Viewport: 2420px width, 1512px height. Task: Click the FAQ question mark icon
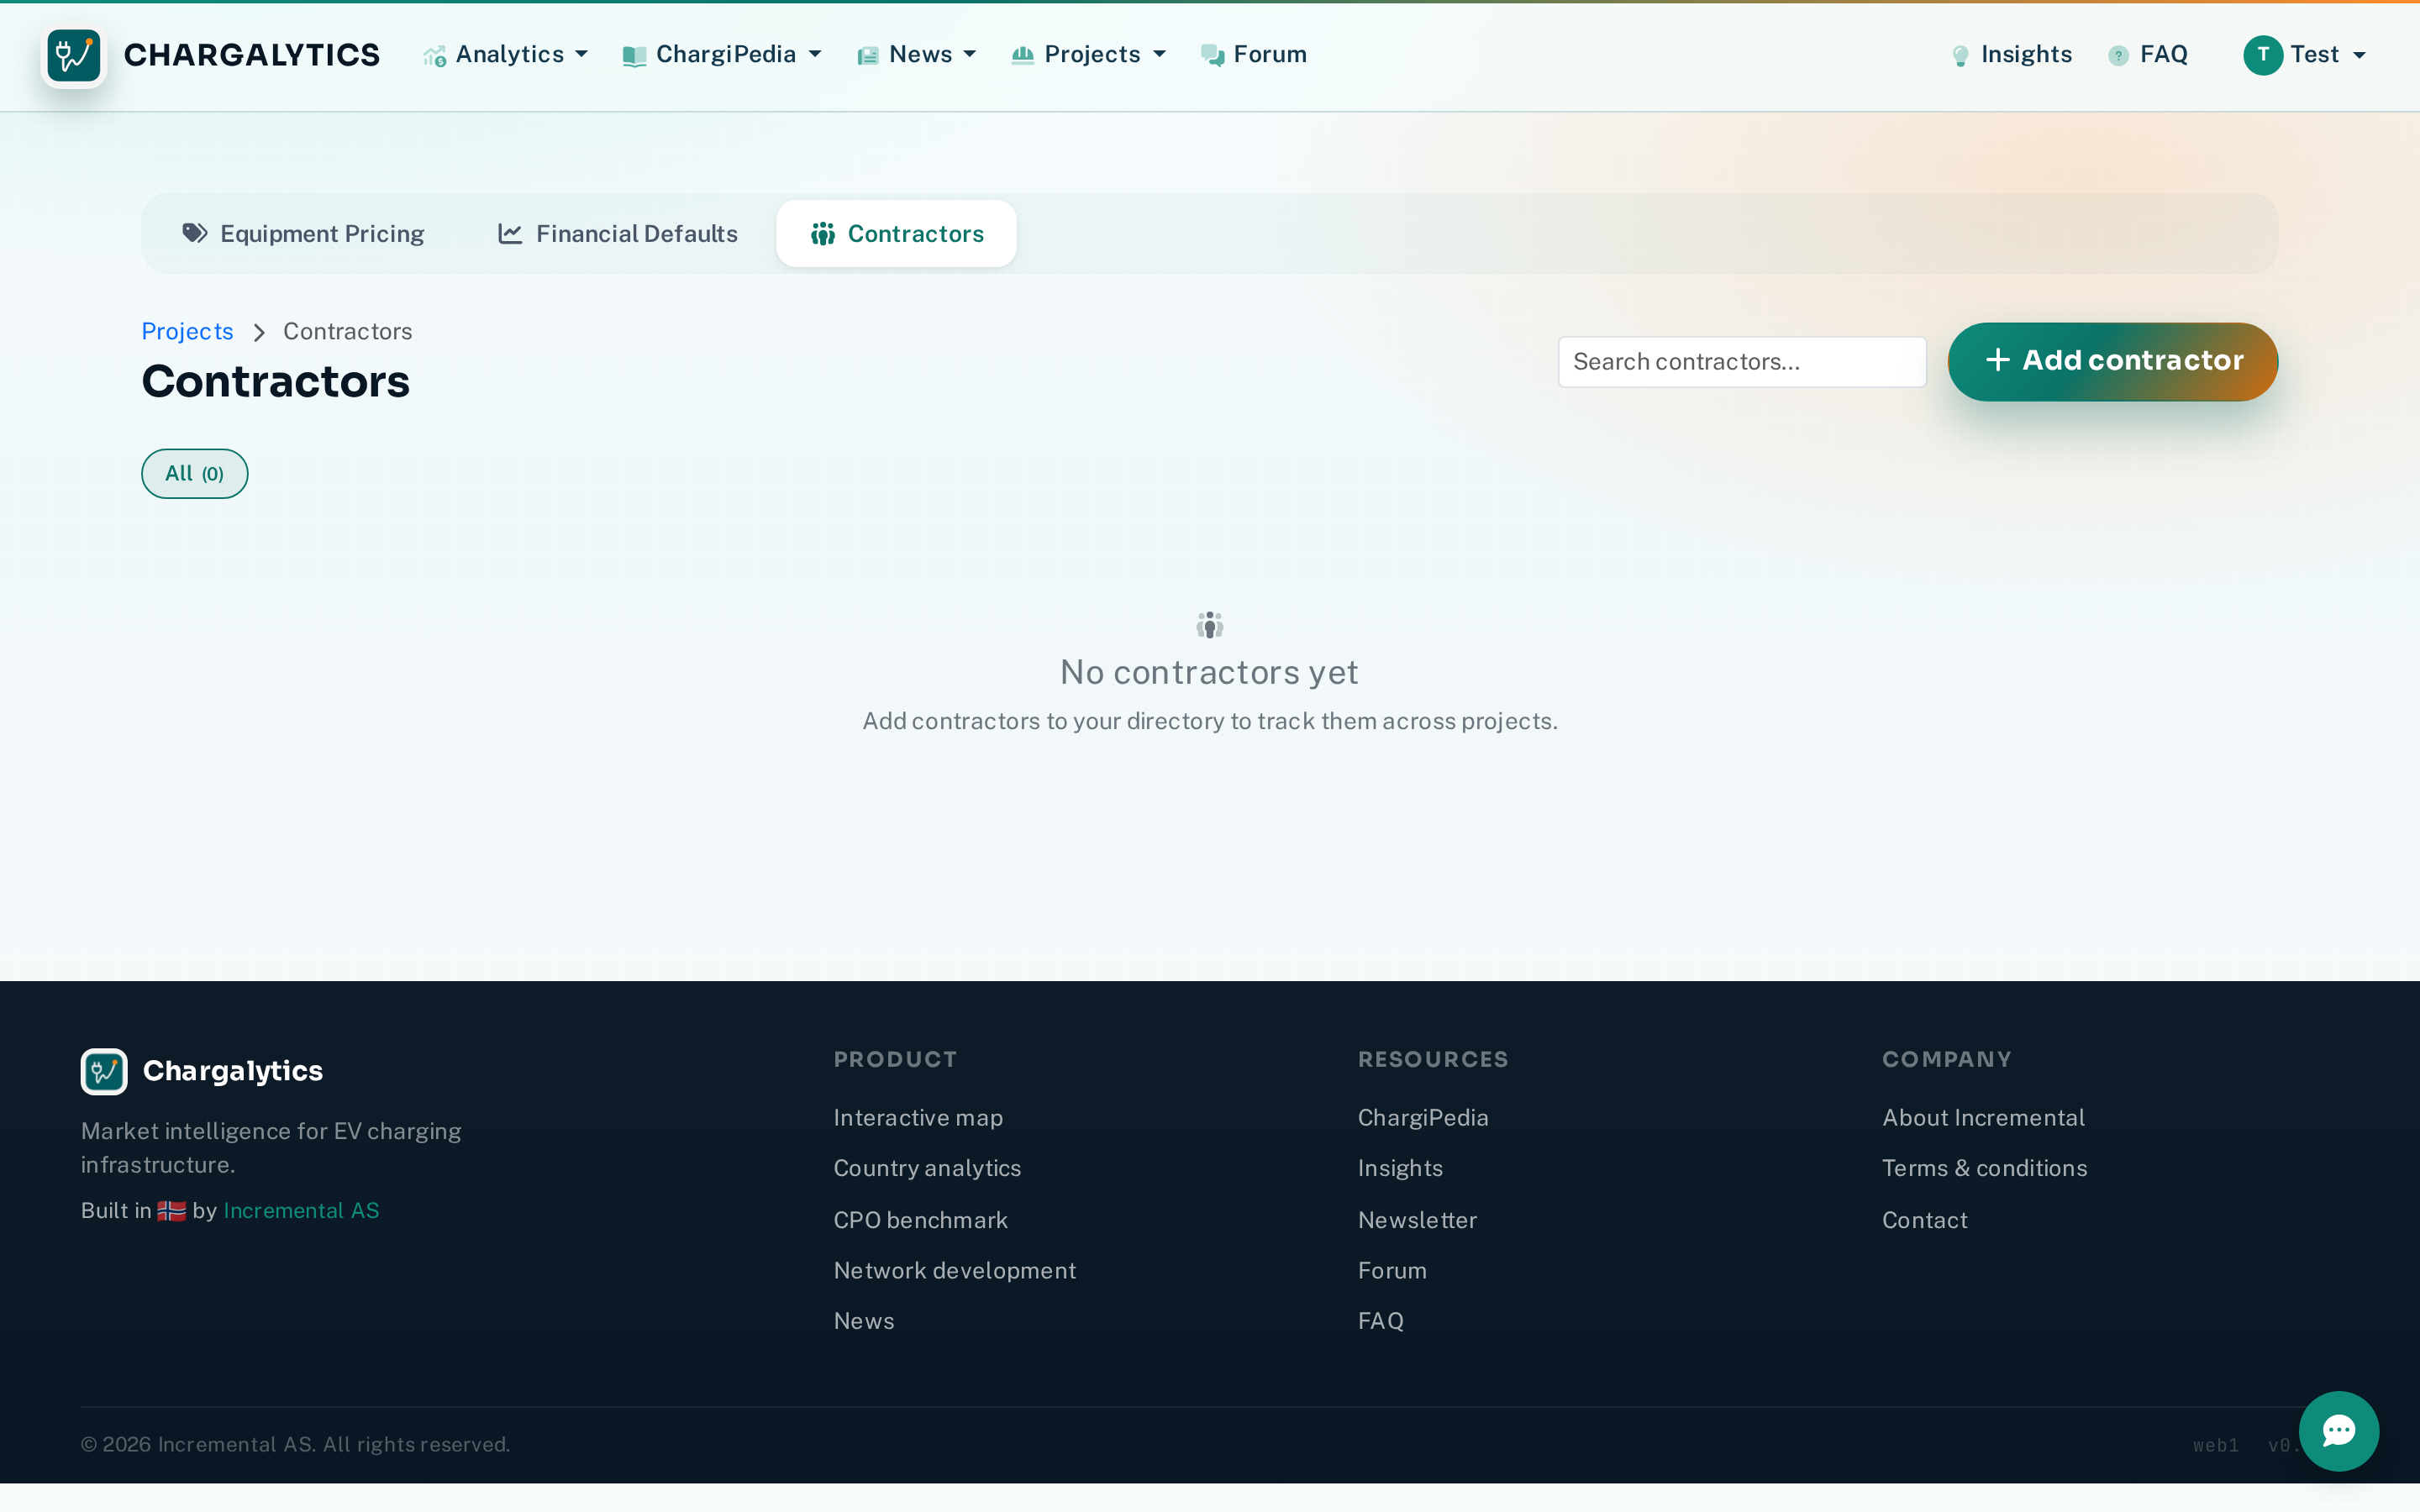(2118, 56)
